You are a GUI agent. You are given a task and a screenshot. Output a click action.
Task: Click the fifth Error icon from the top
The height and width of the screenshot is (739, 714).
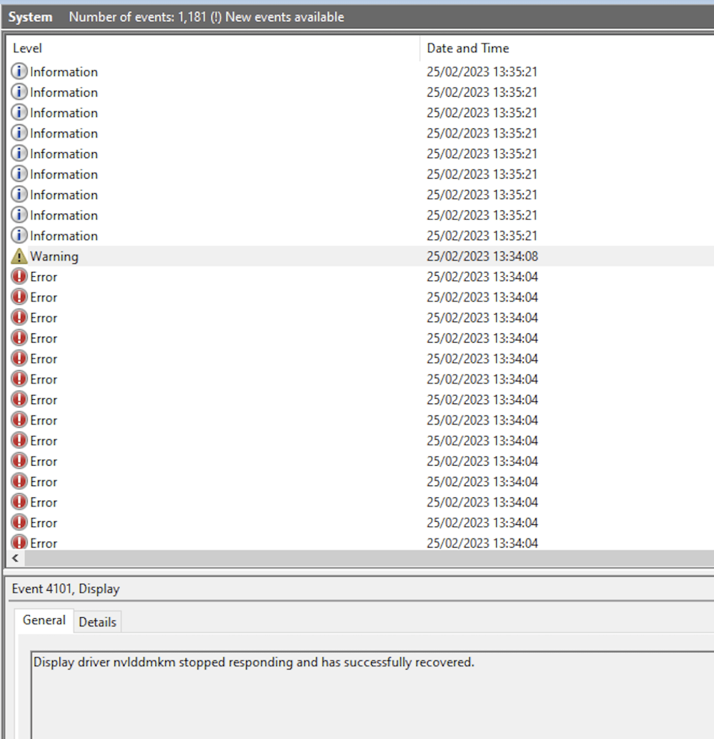(x=18, y=358)
